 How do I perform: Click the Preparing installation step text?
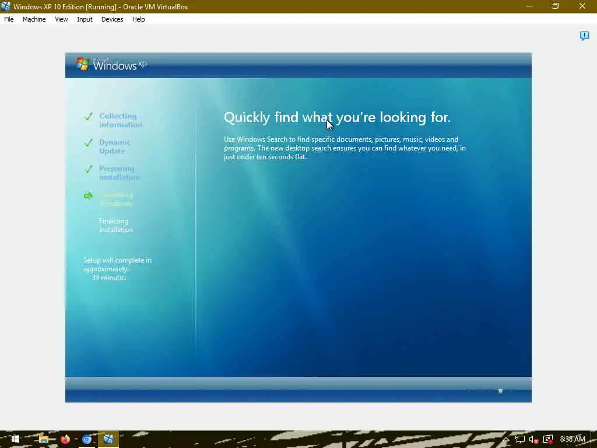click(x=119, y=173)
